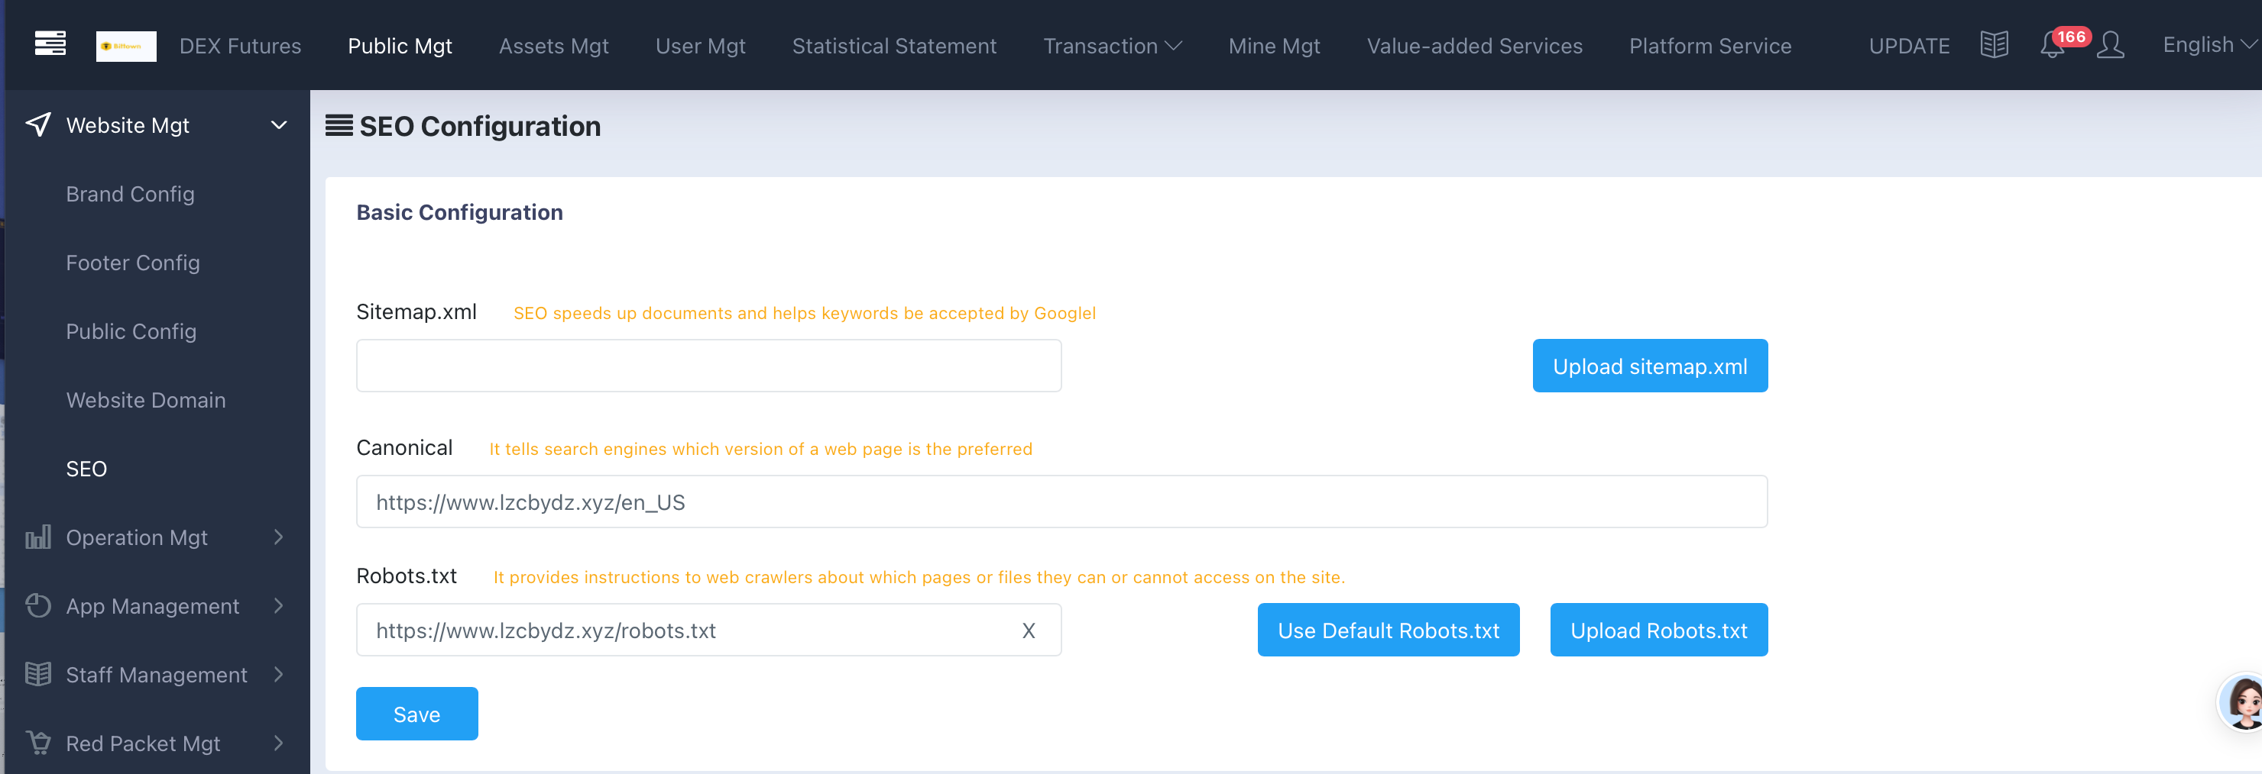Viewport: 2262px width, 774px height.
Task: Click Upload sitemap.xml button
Action: [1650, 365]
